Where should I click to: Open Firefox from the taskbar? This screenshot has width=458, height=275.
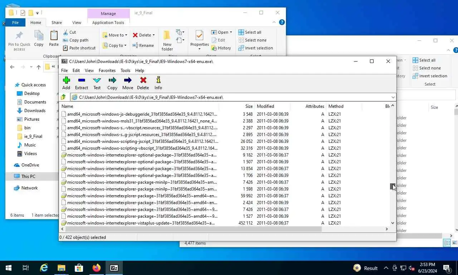(96, 268)
